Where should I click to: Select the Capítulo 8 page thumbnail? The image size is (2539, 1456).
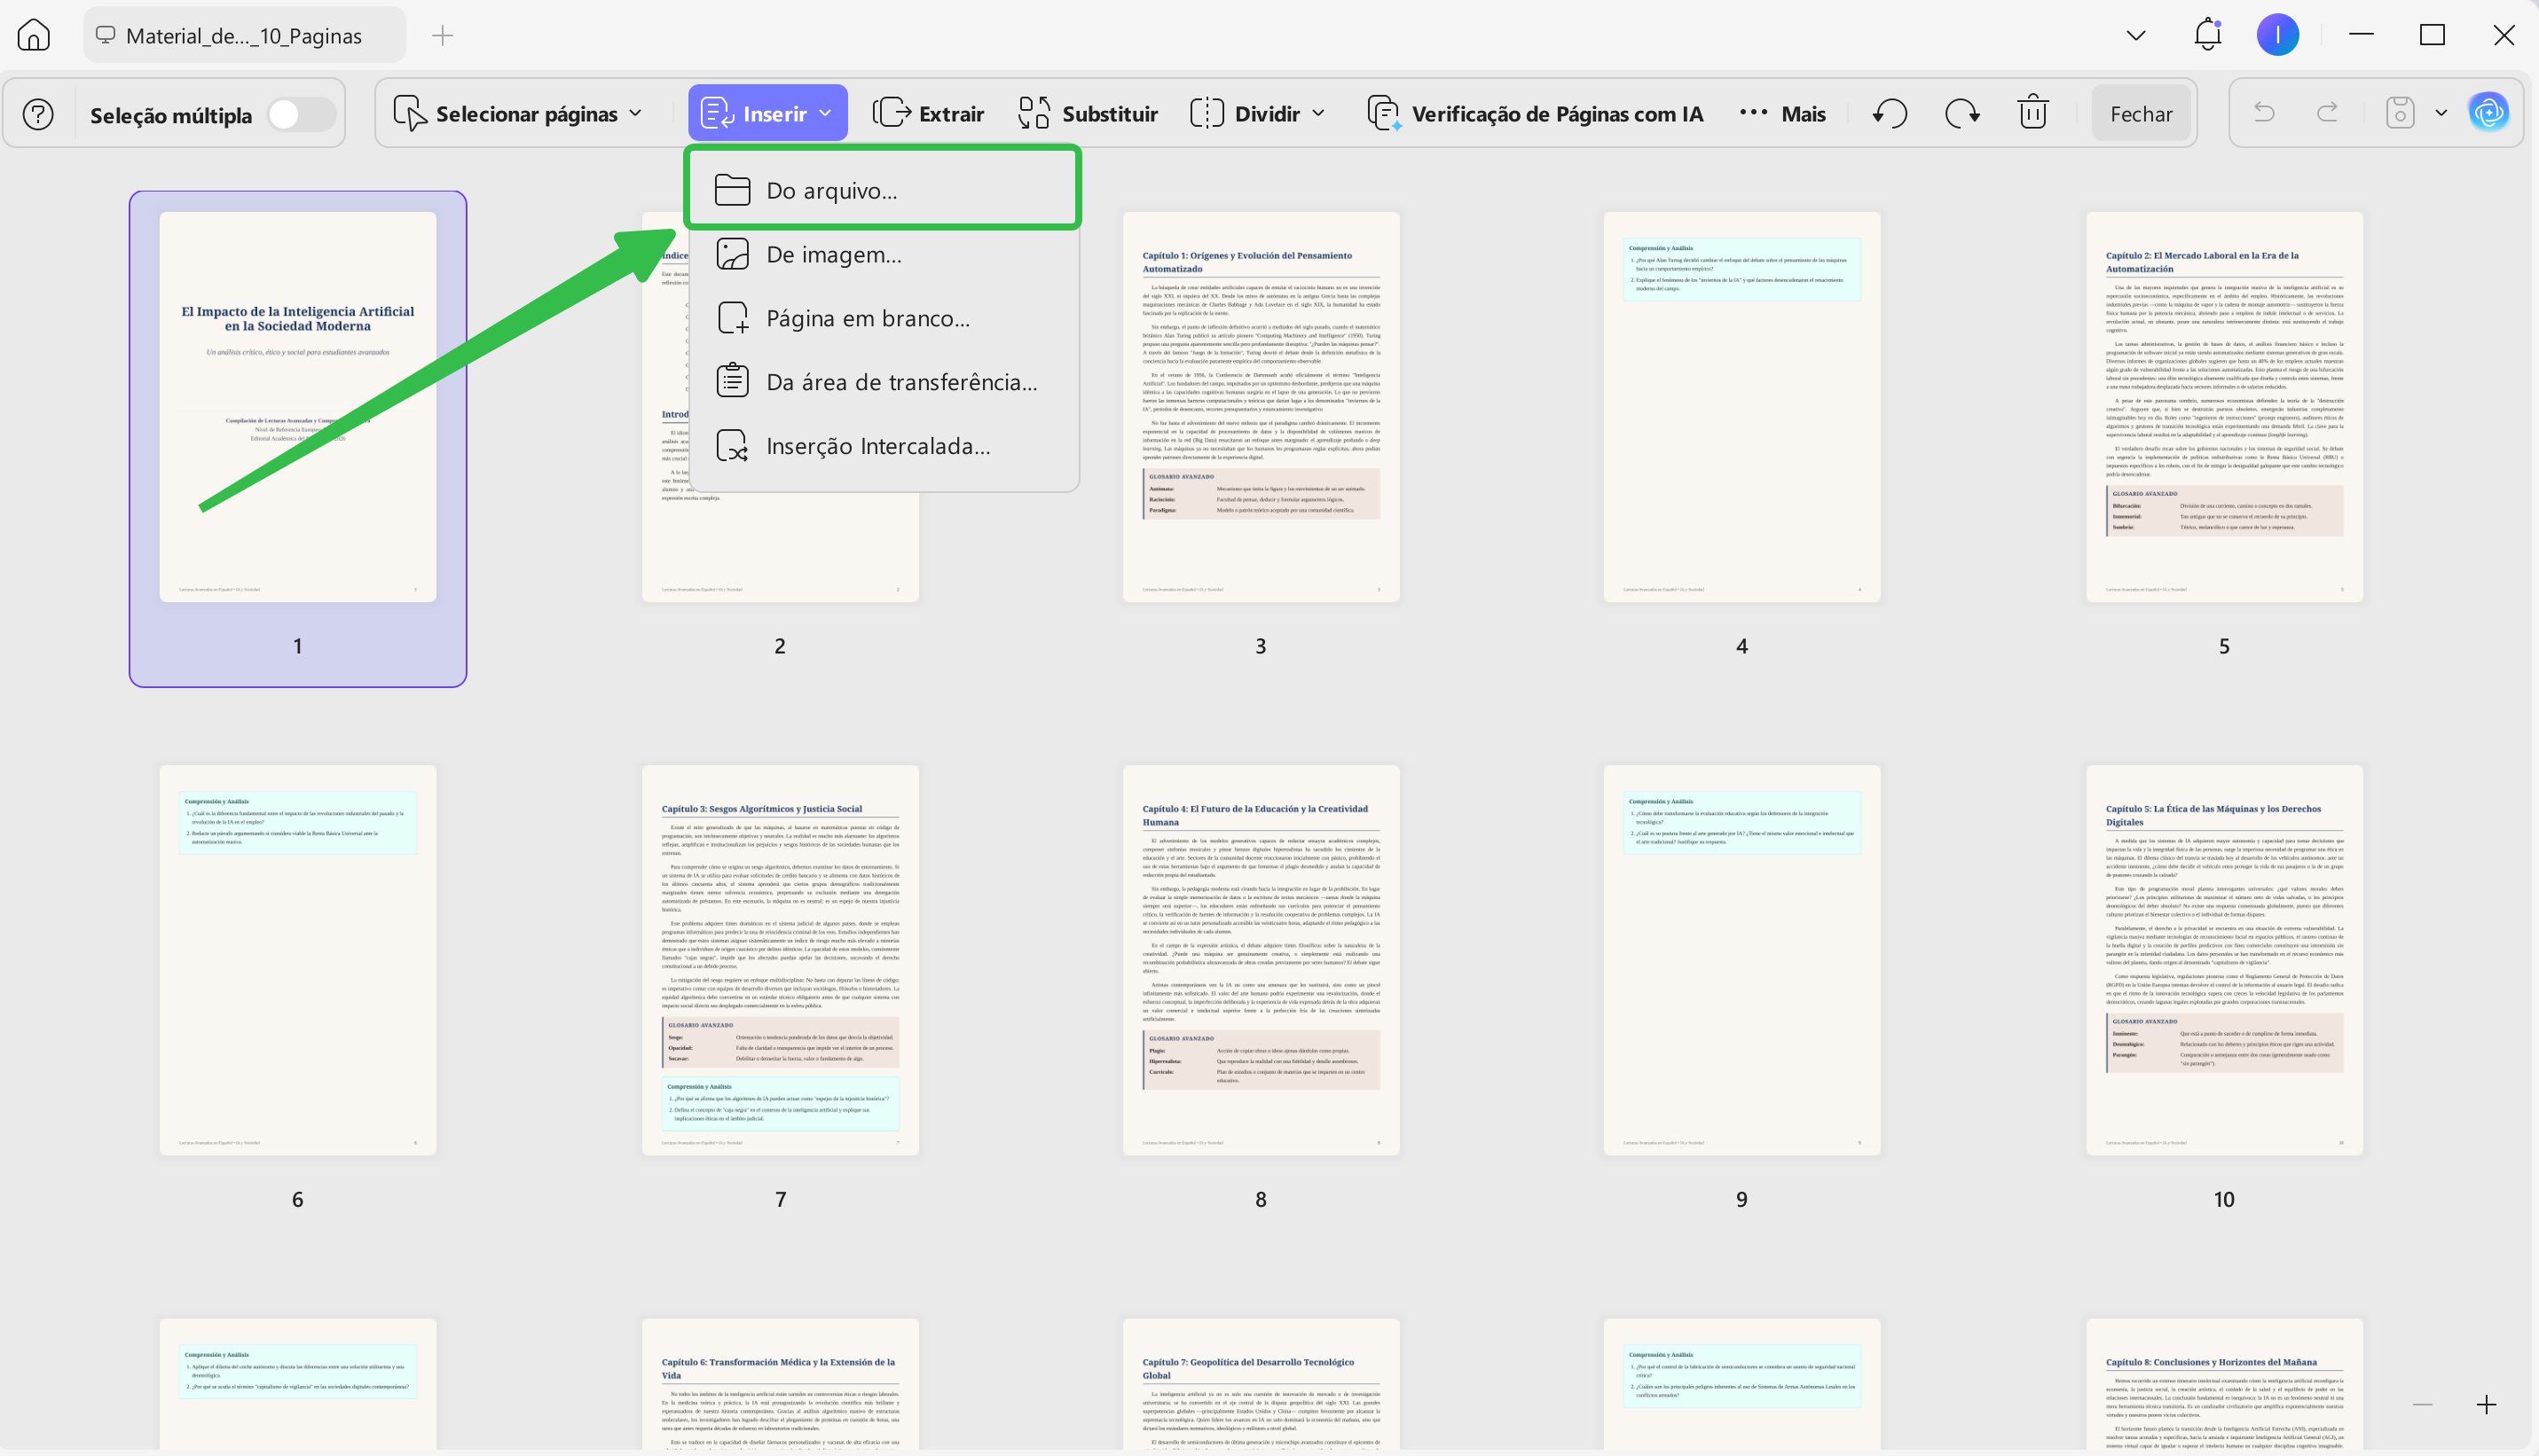coord(2224,1384)
